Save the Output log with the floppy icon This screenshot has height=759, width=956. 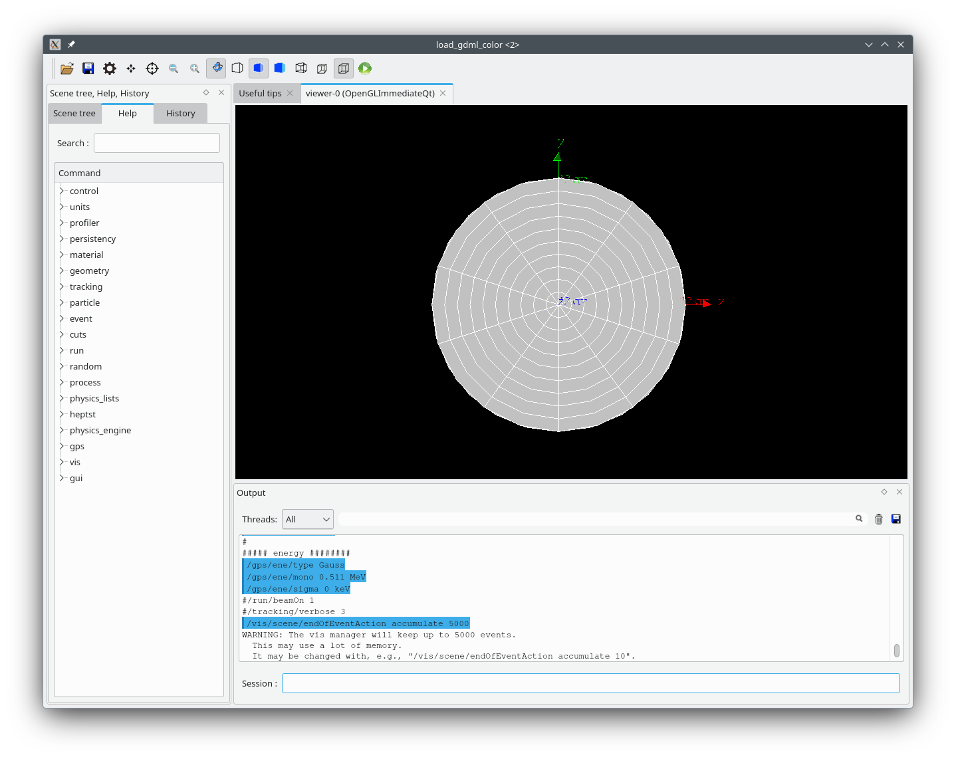pyautogui.click(x=896, y=519)
